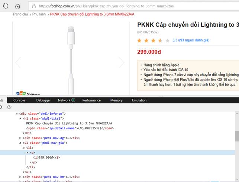Collapse the pkdl-info-sp div node

(17, 114)
